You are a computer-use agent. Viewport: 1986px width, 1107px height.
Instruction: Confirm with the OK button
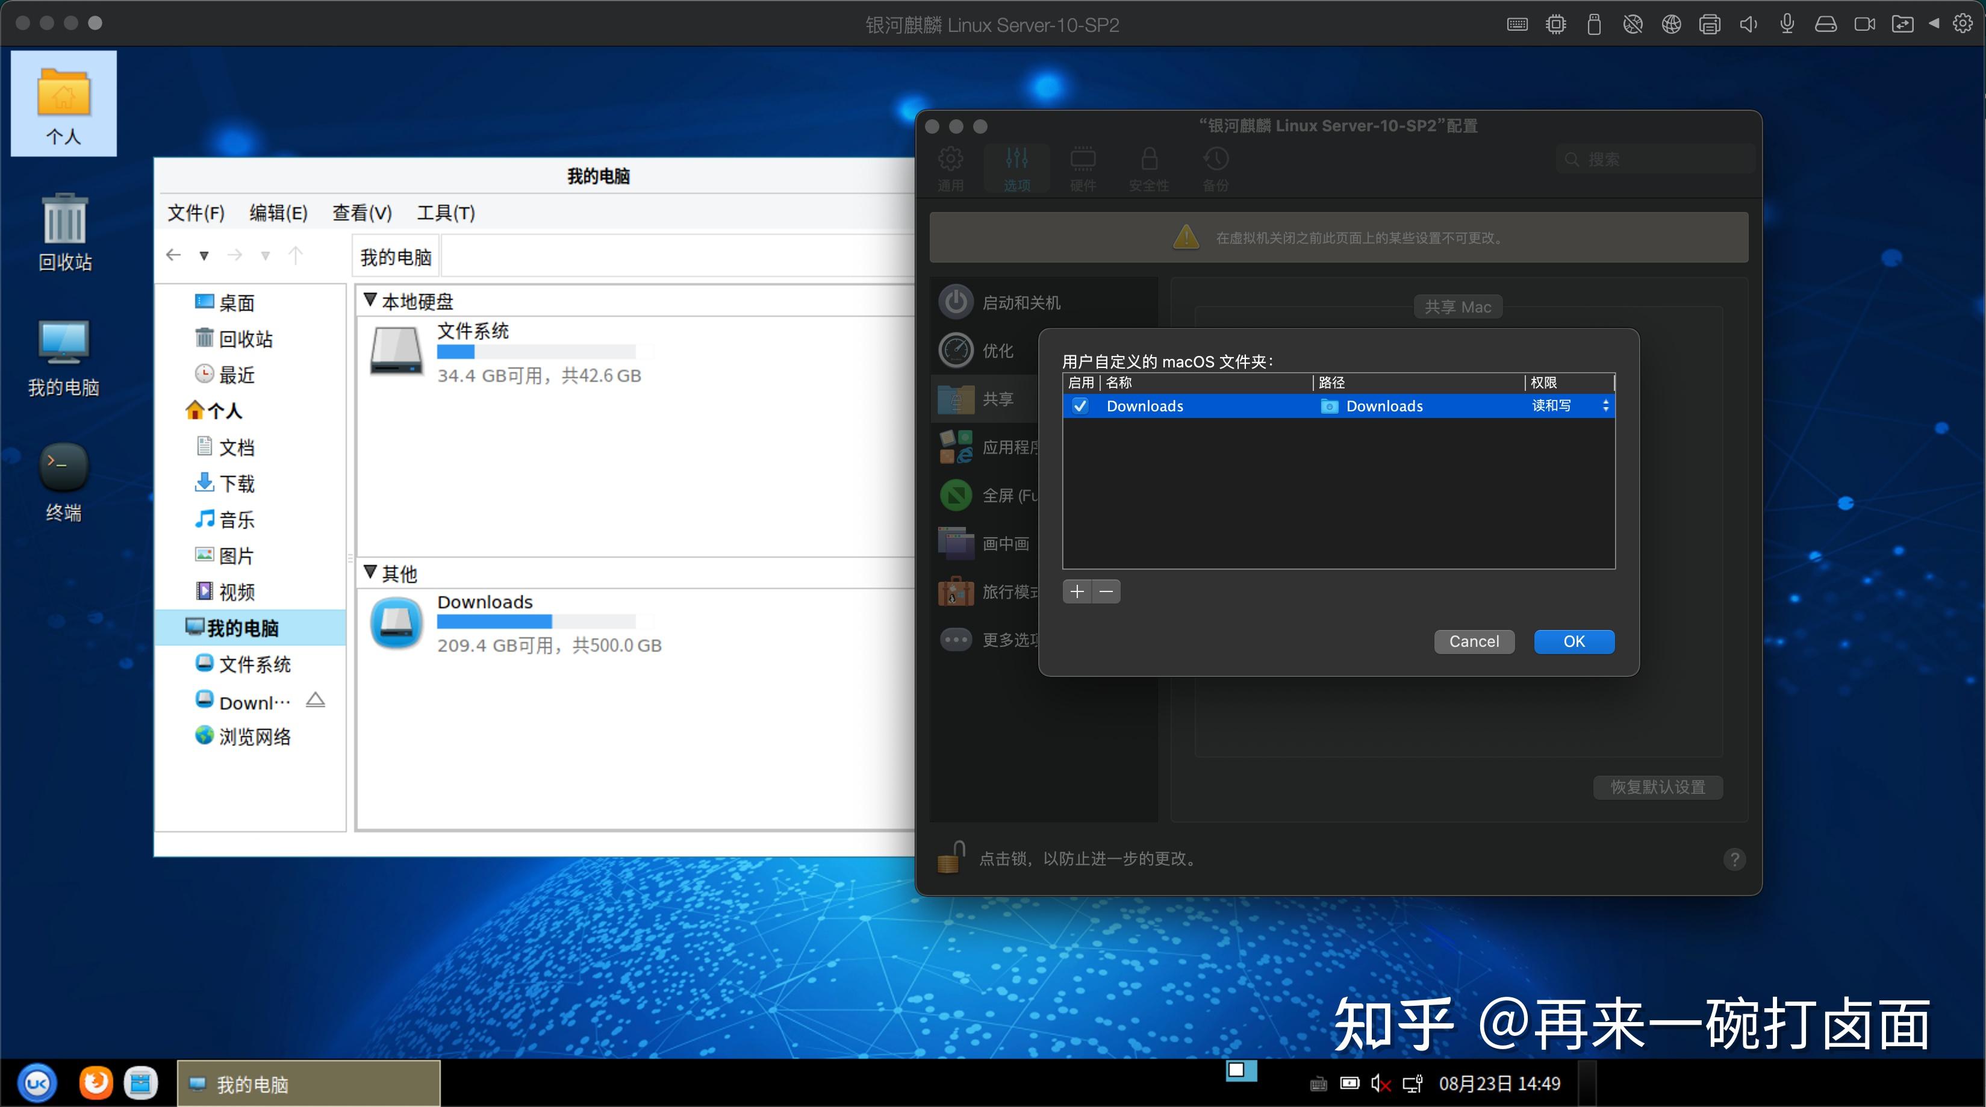click(1574, 641)
